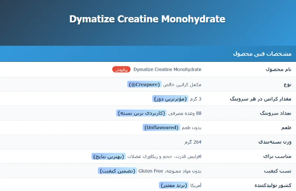Viewport: 296px width, 191px height.
Task: Click the کاربردی ترین بسته badge
Action: [141, 113]
